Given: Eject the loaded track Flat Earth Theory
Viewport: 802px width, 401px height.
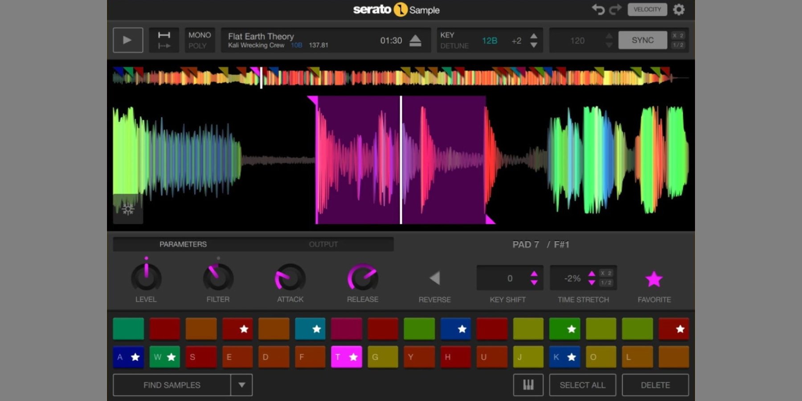Looking at the screenshot, I should 415,41.
